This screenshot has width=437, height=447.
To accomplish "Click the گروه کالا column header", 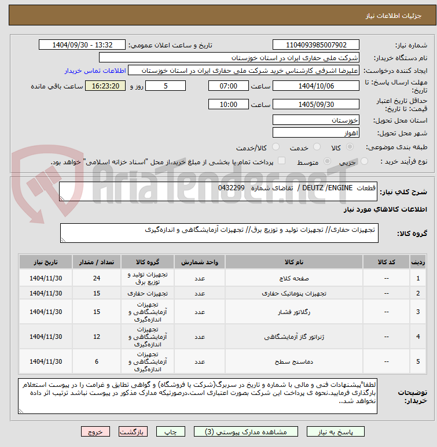I will [147, 262].
